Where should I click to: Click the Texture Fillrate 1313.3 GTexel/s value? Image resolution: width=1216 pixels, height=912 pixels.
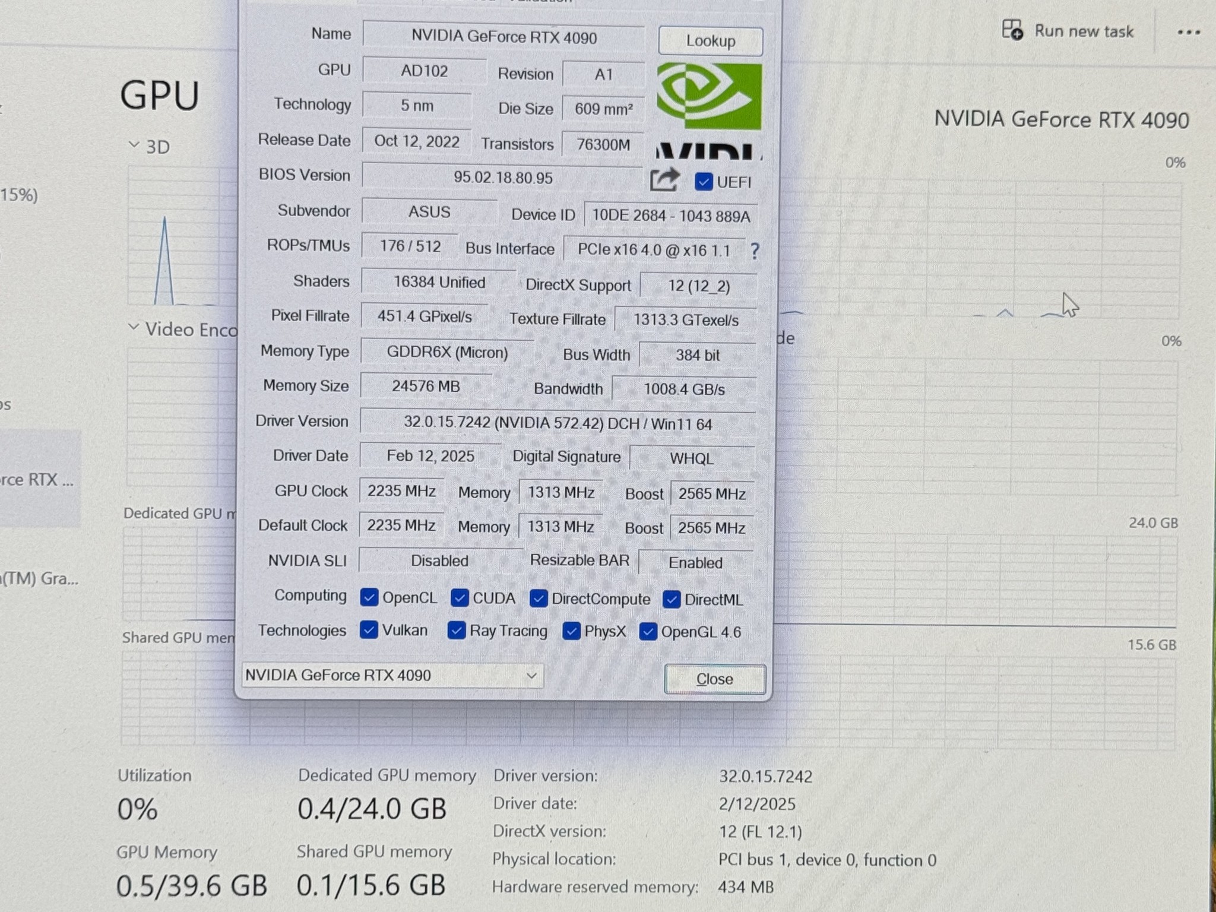click(686, 320)
